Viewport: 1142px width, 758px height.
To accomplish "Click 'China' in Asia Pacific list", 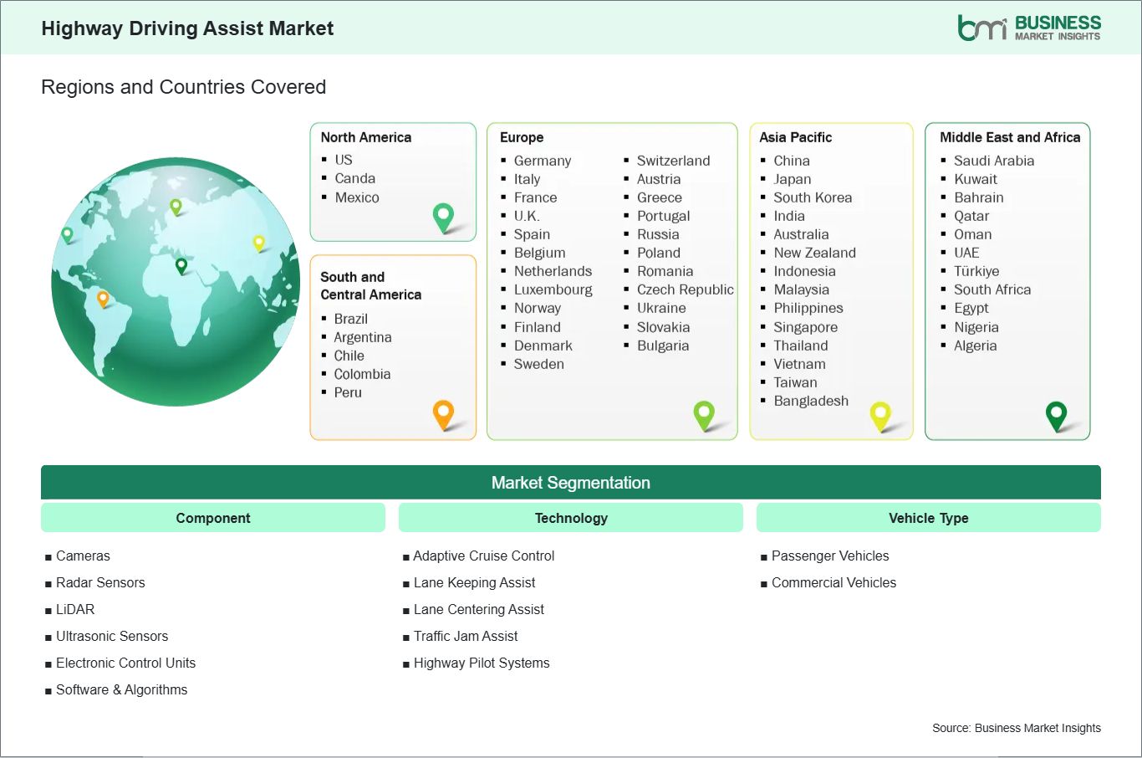I will 792,161.
